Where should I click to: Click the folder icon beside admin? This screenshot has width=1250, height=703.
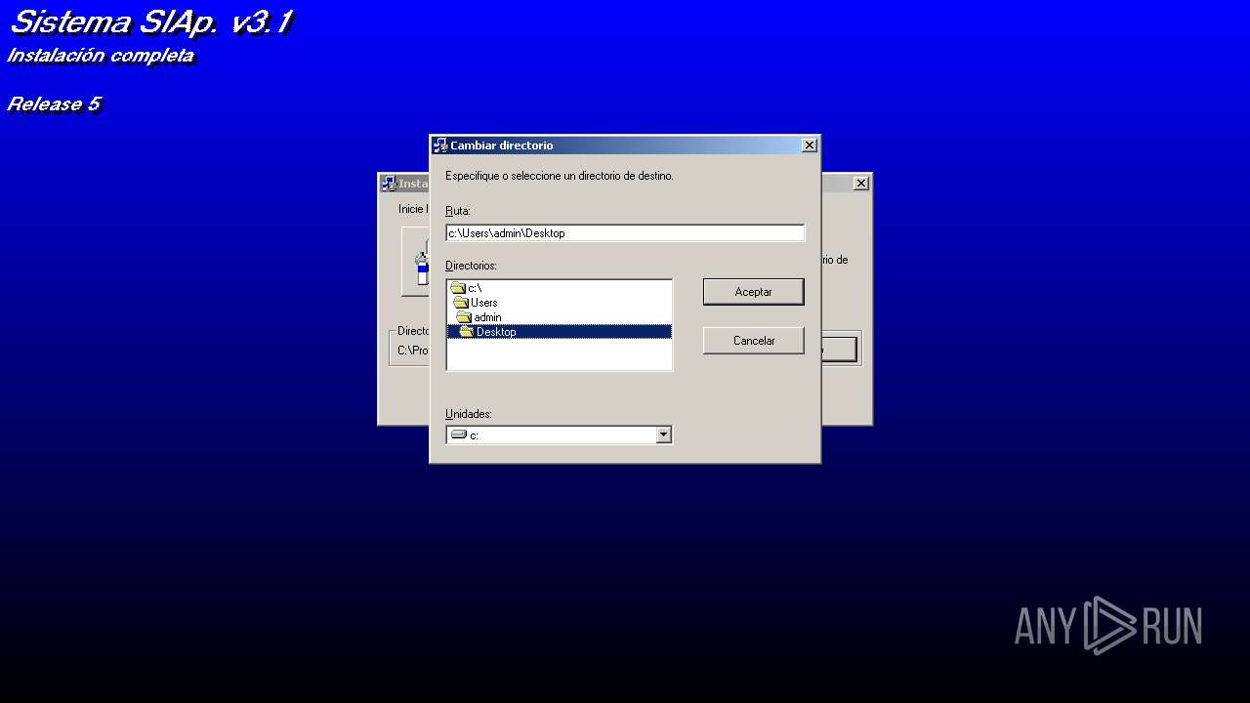[x=464, y=317]
